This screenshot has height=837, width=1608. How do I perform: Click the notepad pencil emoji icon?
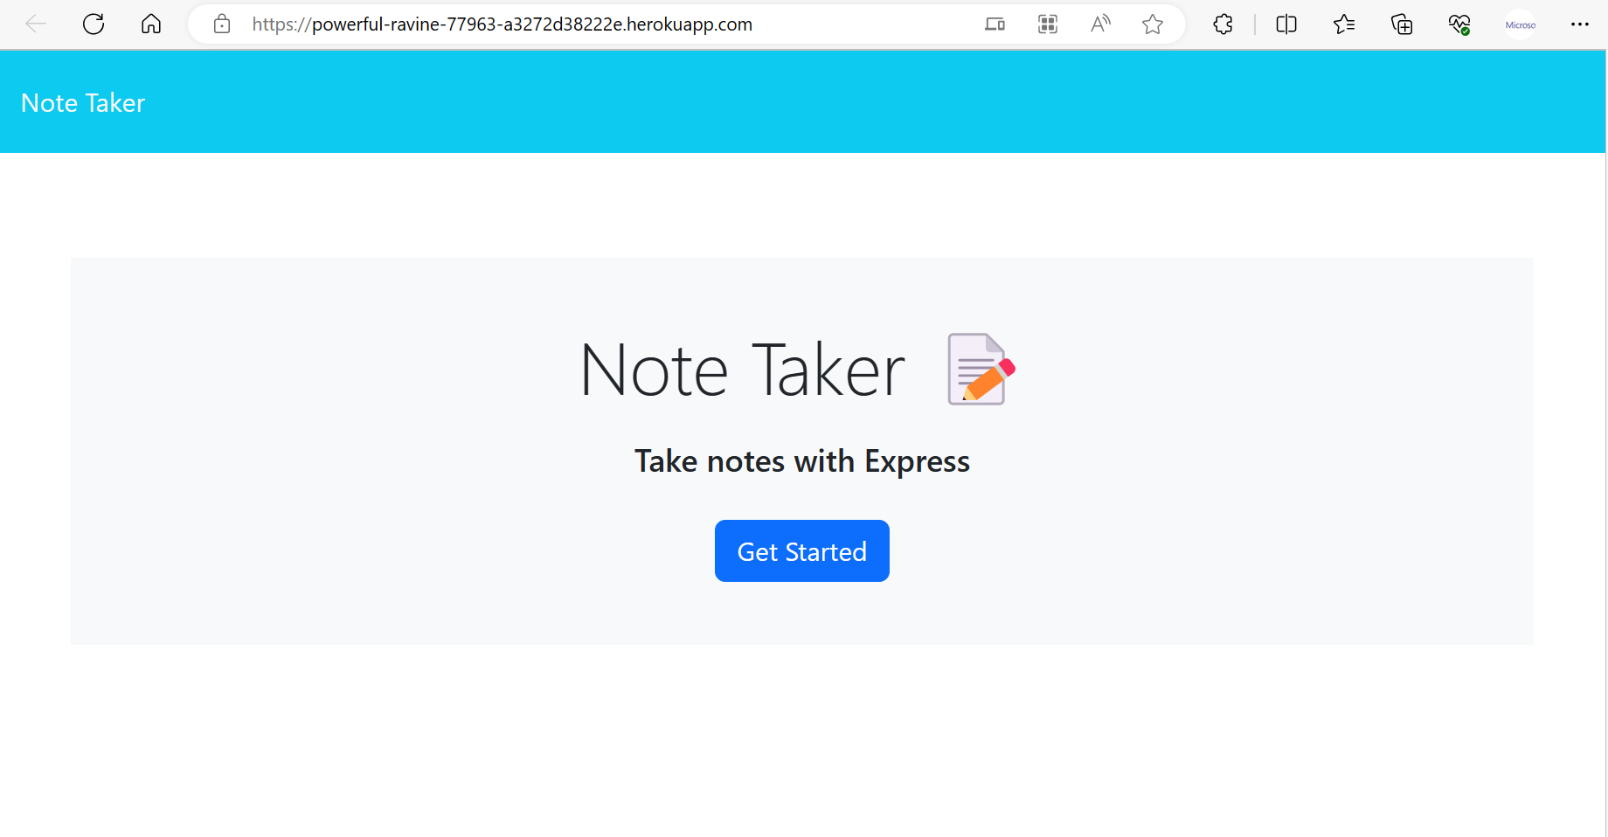981,370
